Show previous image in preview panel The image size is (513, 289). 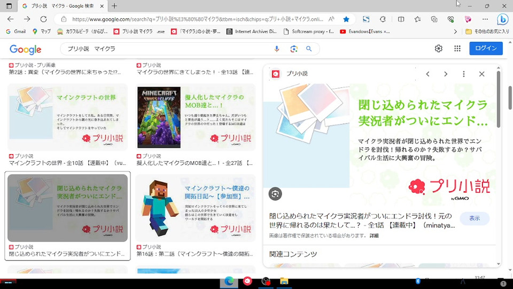coord(428,74)
